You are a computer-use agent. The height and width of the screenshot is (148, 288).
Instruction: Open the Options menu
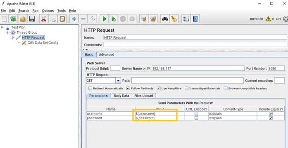(48, 11)
